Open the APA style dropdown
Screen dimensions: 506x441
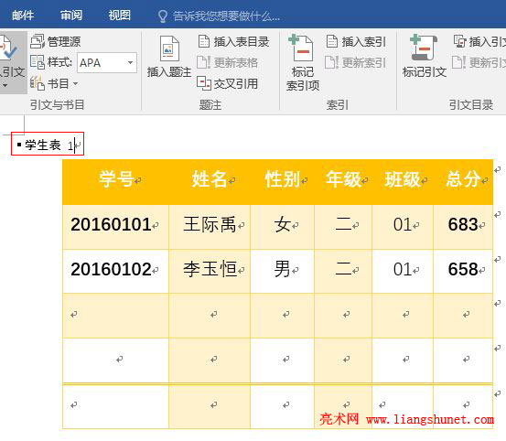[x=130, y=62]
